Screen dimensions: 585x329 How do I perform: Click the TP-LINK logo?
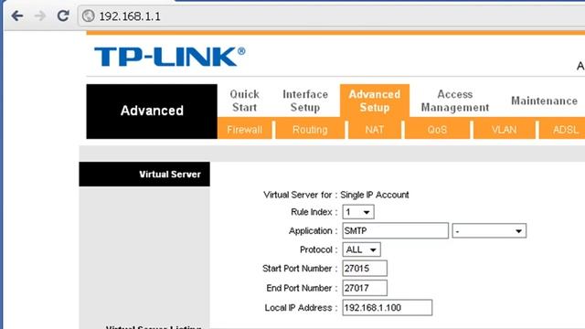click(170, 57)
